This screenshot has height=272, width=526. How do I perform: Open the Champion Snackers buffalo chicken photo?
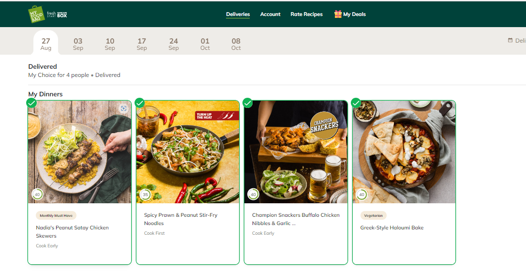click(x=296, y=152)
